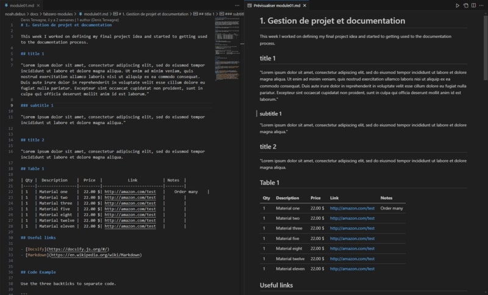Open the docs breadcrumb folder
Screen dimensions: 488x295
point(34,14)
